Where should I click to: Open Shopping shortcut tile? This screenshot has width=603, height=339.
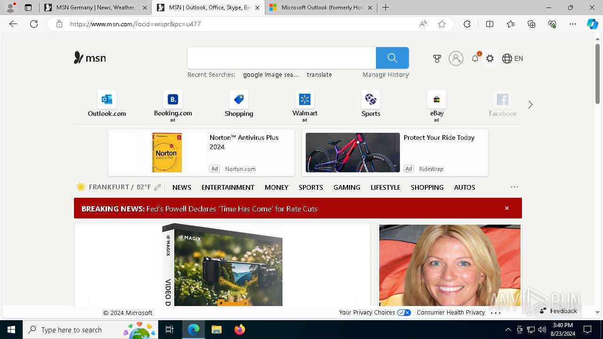tap(239, 104)
